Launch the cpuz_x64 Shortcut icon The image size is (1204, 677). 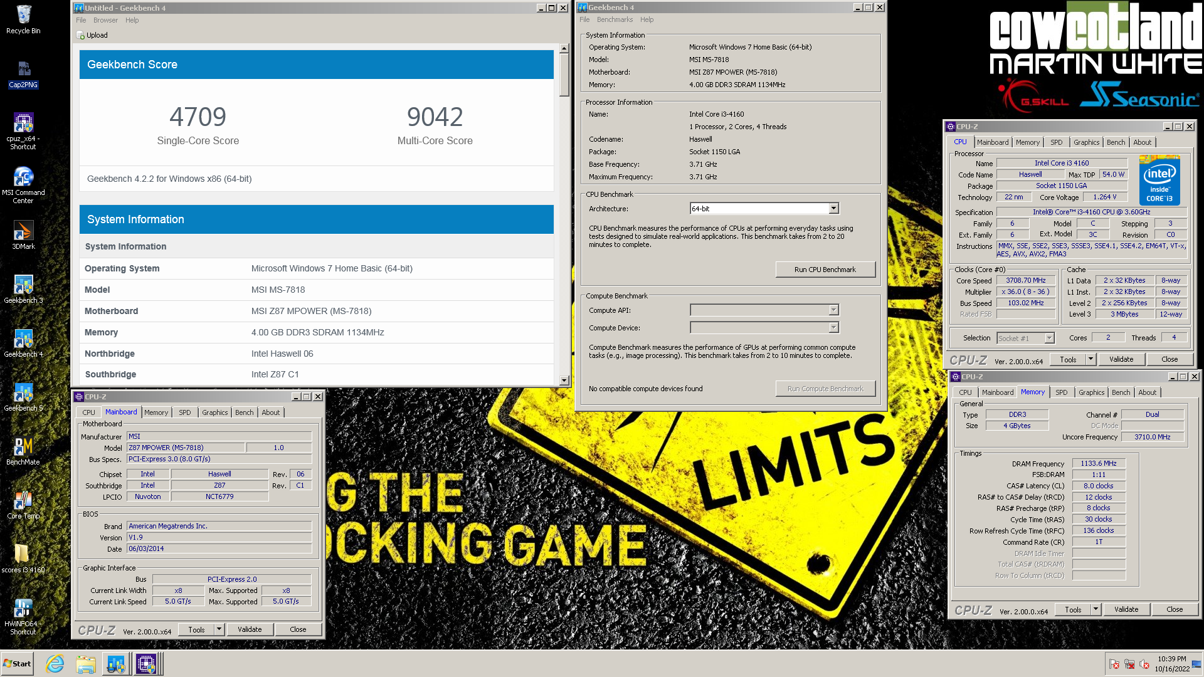(23, 131)
